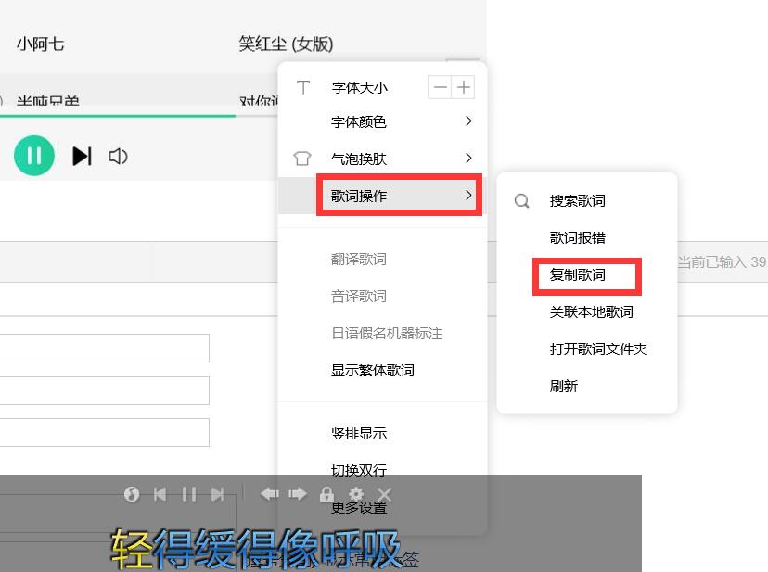This screenshot has height=572, width=768.
Task: Click the search icon beside 搜索歌词
Action: pyautogui.click(x=521, y=200)
